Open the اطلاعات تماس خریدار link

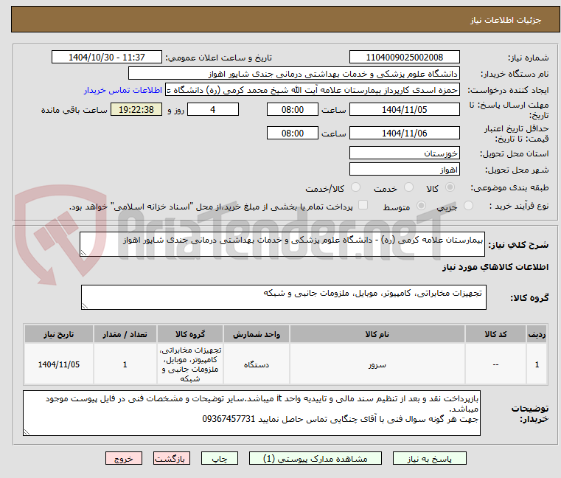pyautogui.click(x=123, y=90)
